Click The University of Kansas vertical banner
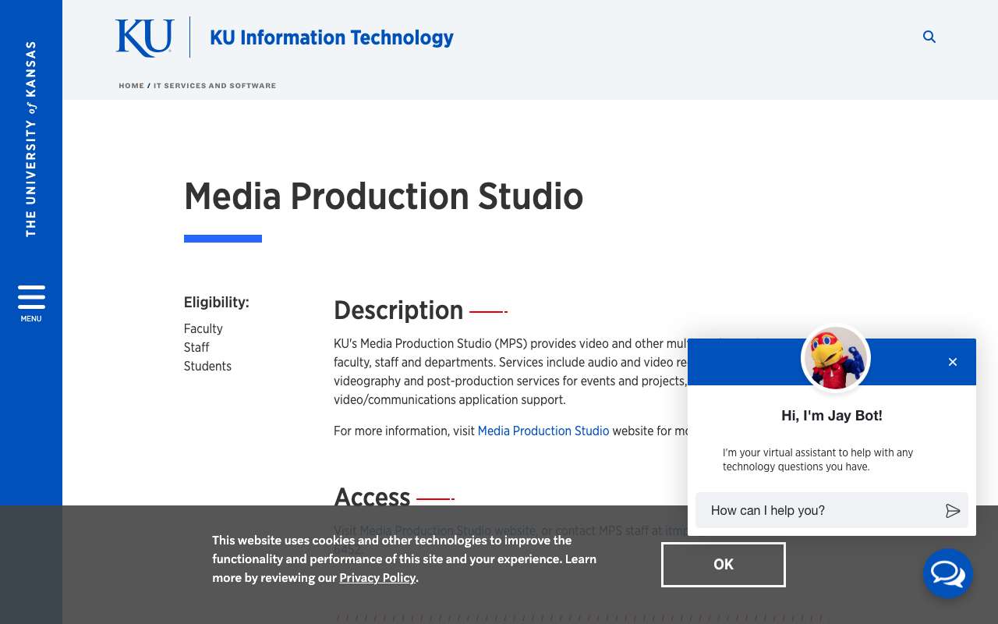 [31, 139]
